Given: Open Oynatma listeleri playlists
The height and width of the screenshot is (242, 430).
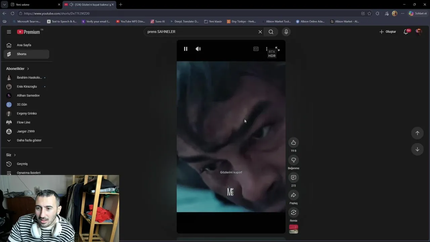Looking at the screenshot, I should click(x=27, y=173).
